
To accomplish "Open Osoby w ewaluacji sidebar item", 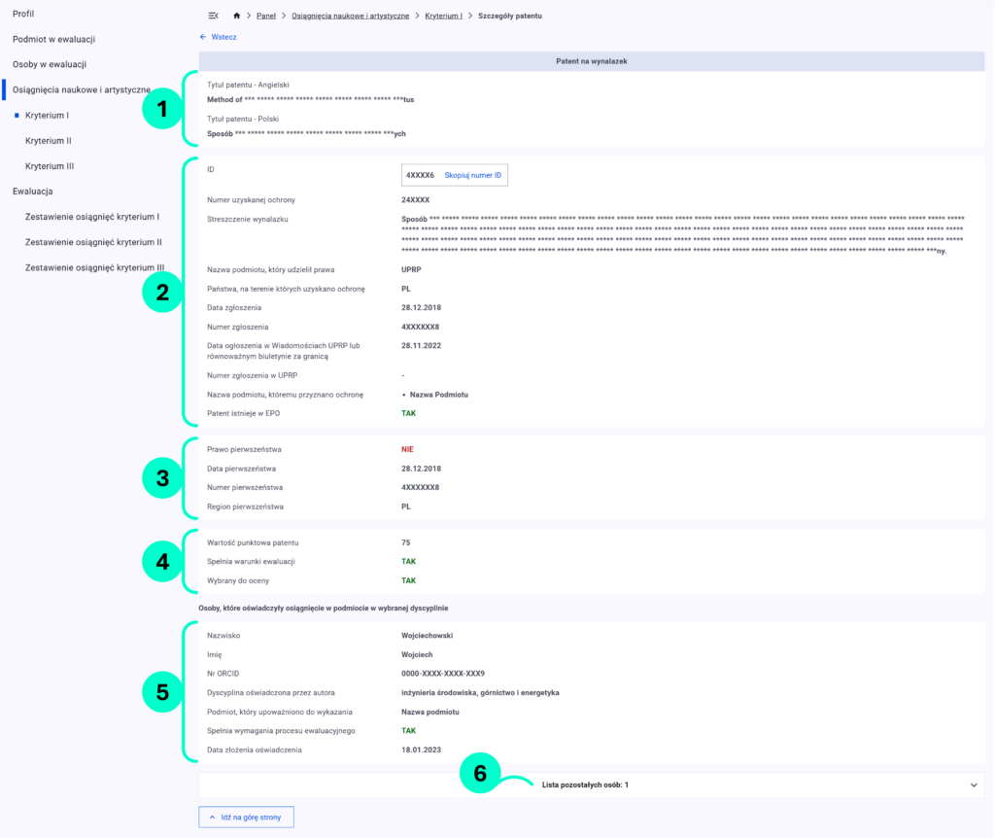I will pos(50,65).
